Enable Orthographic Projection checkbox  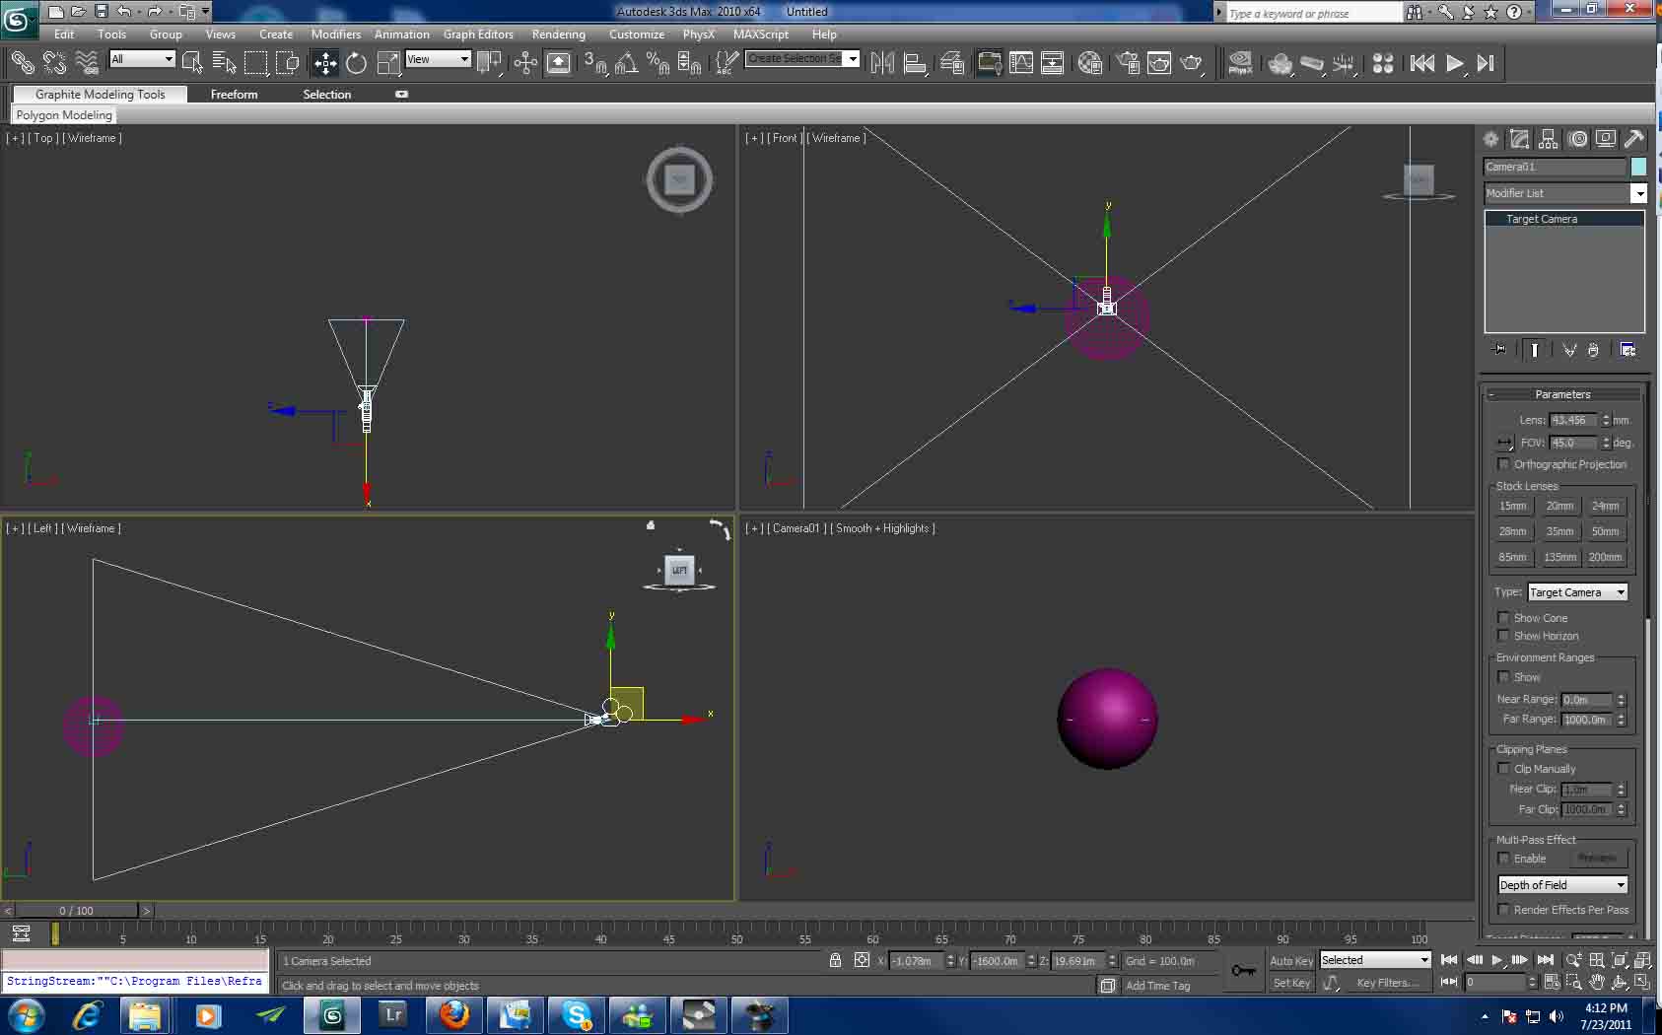1503,464
